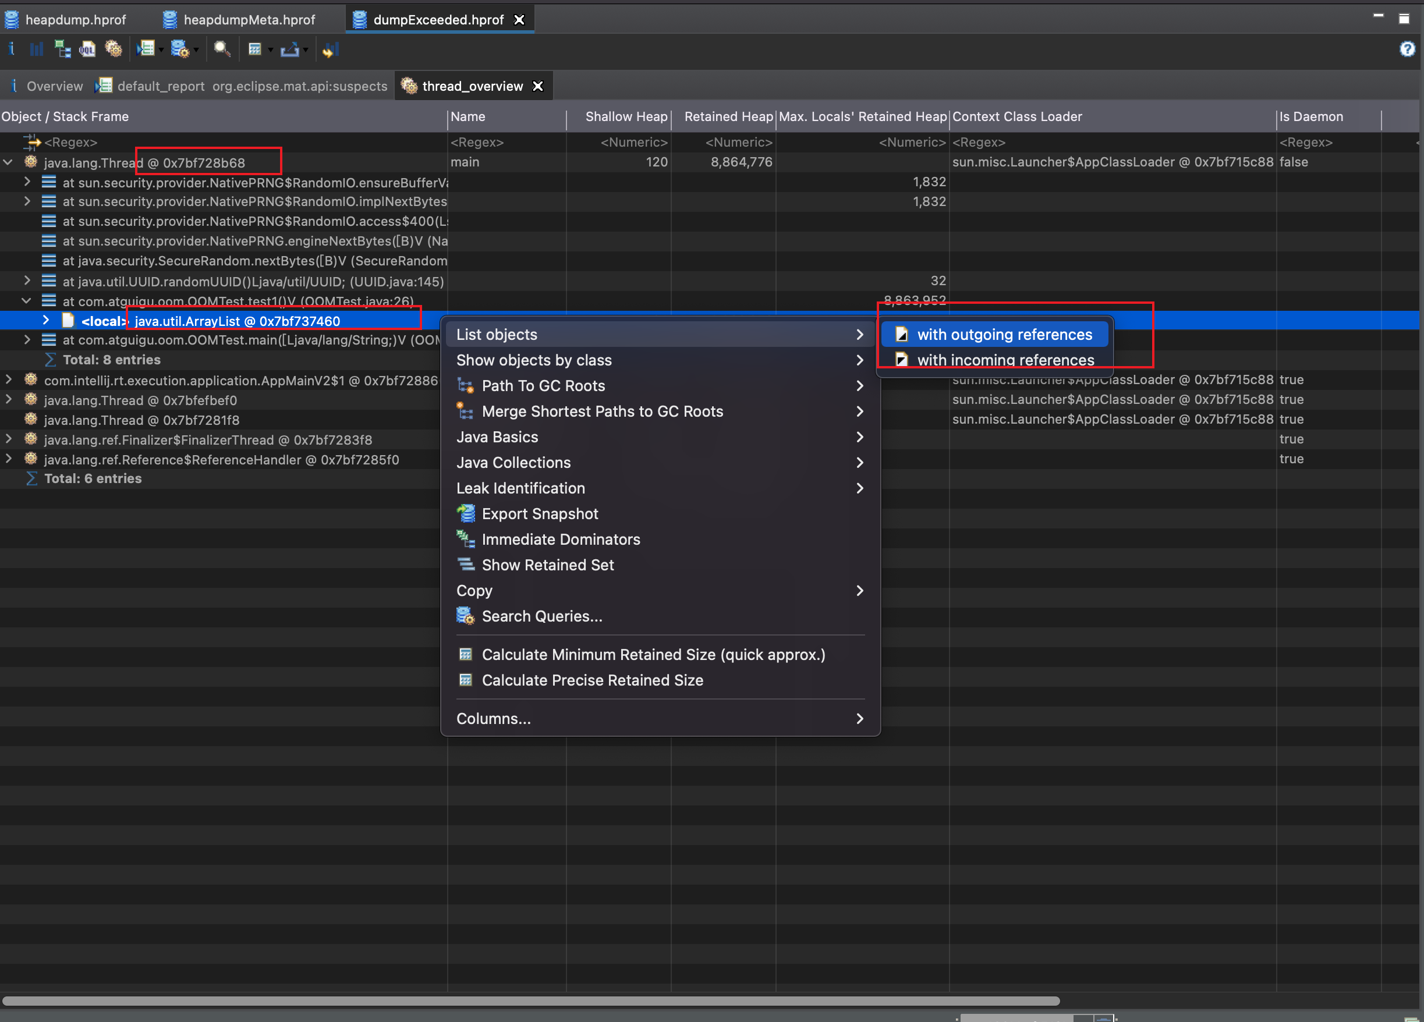Sort by Context Class Loader column header
This screenshot has width=1424, height=1022.
tap(1113, 117)
